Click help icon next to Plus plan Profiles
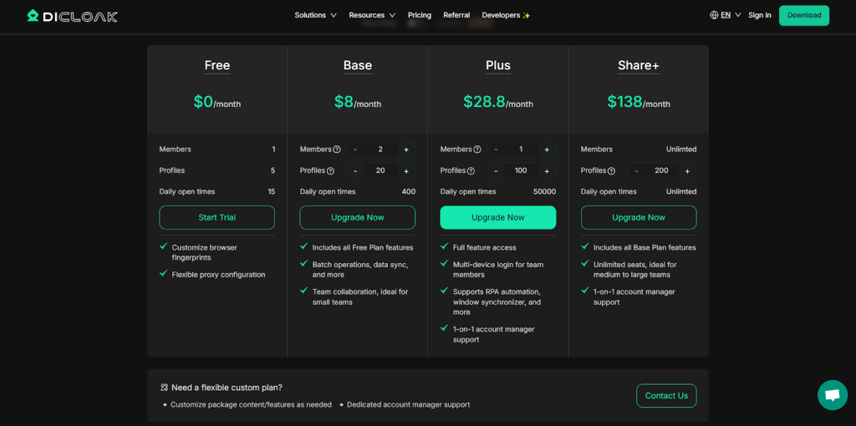Viewport: 856px width, 426px height. [471, 171]
